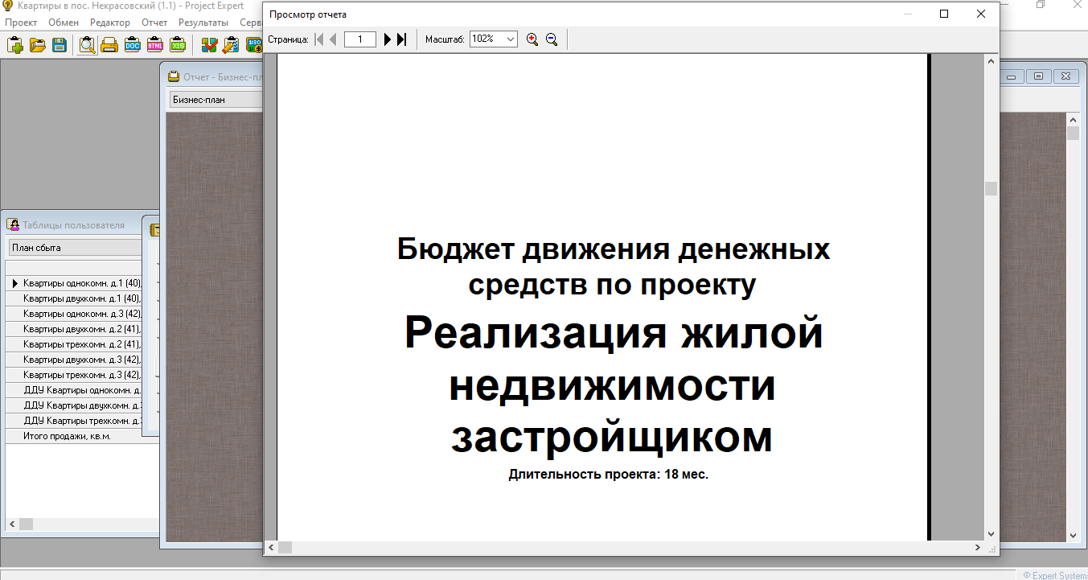Zoom in the report preview
Image resolution: width=1088 pixels, height=580 pixels.
pyautogui.click(x=532, y=39)
